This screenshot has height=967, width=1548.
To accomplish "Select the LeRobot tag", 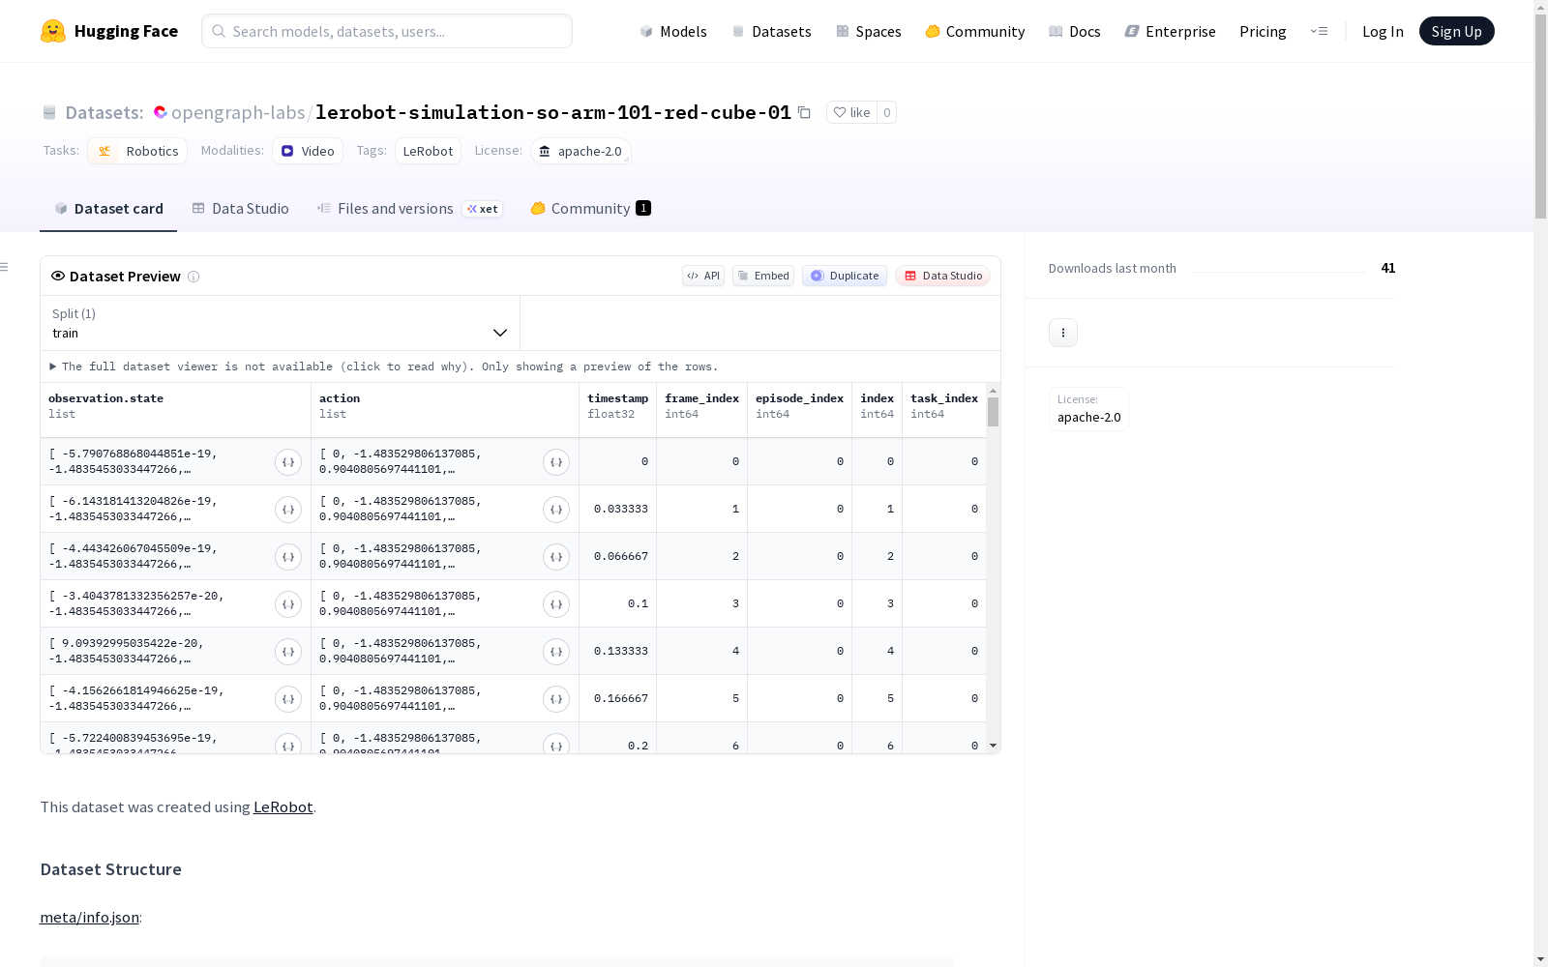I will coord(428,151).
